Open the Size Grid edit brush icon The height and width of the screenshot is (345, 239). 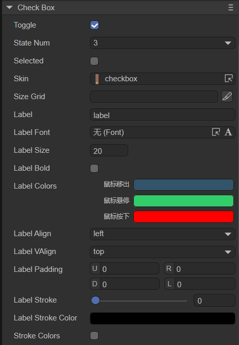(227, 97)
